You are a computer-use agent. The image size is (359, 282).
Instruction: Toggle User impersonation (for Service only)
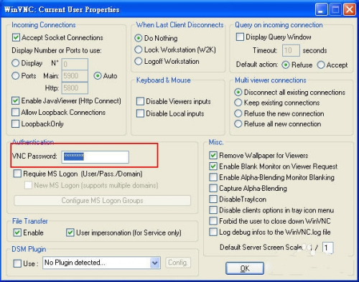70,232
